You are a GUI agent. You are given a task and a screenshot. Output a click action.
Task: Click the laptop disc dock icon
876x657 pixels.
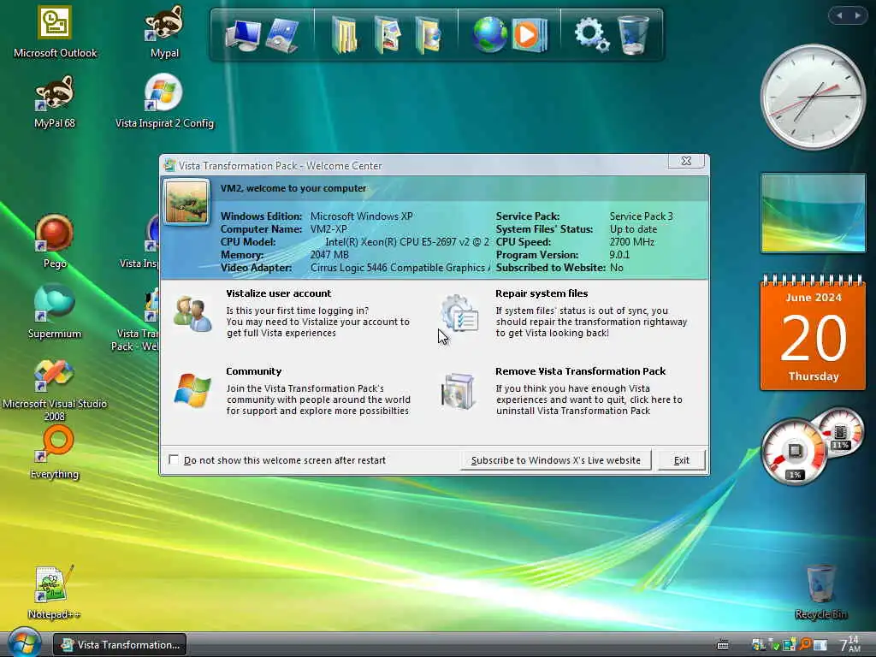pos(282,35)
